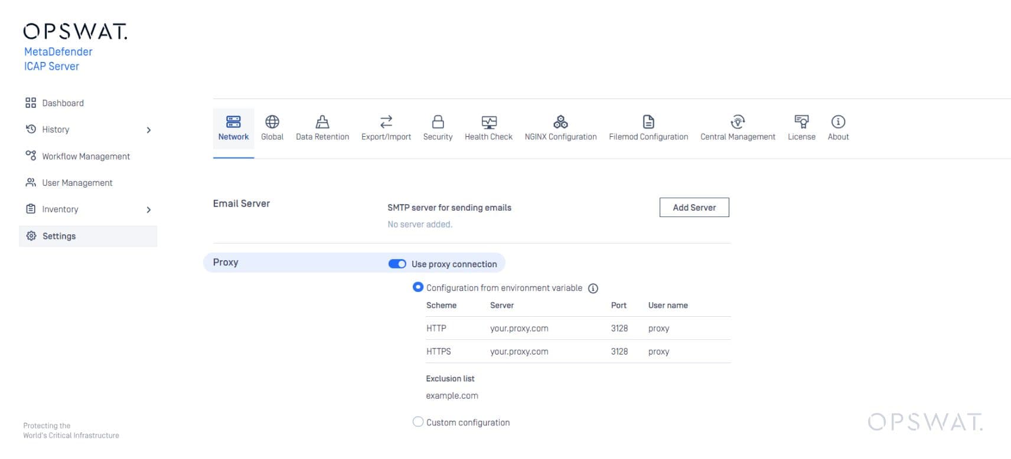Click the Workflow Management icon in sidebar

[x=31, y=155]
